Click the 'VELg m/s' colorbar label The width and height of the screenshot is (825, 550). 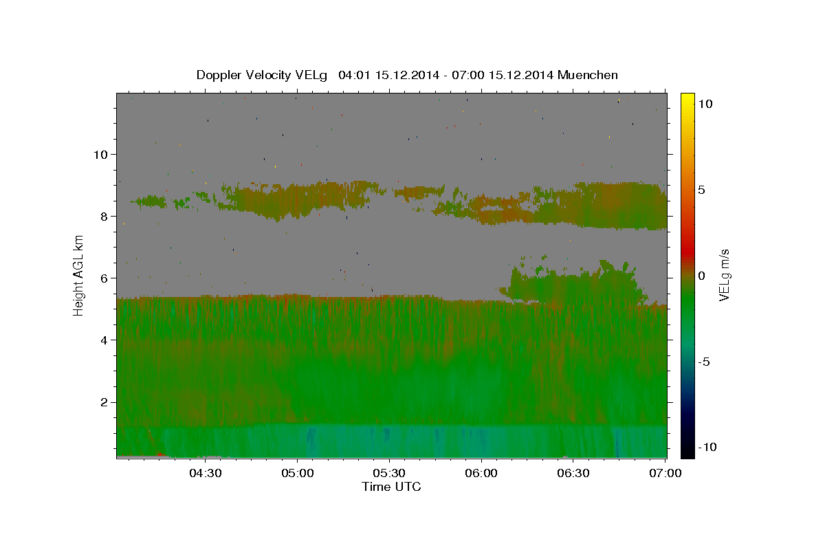click(724, 275)
